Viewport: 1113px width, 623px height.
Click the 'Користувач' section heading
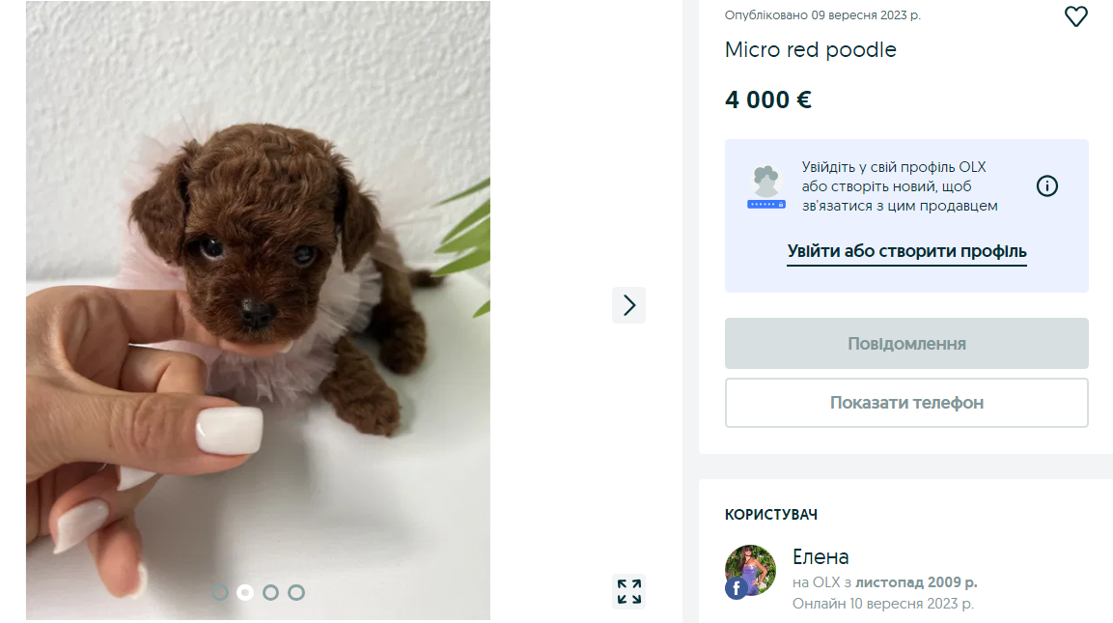tap(771, 515)
